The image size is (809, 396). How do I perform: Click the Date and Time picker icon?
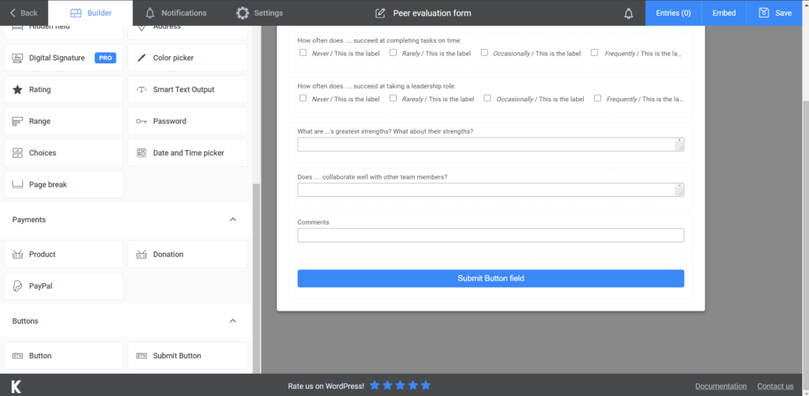click(x=141, y=153)
